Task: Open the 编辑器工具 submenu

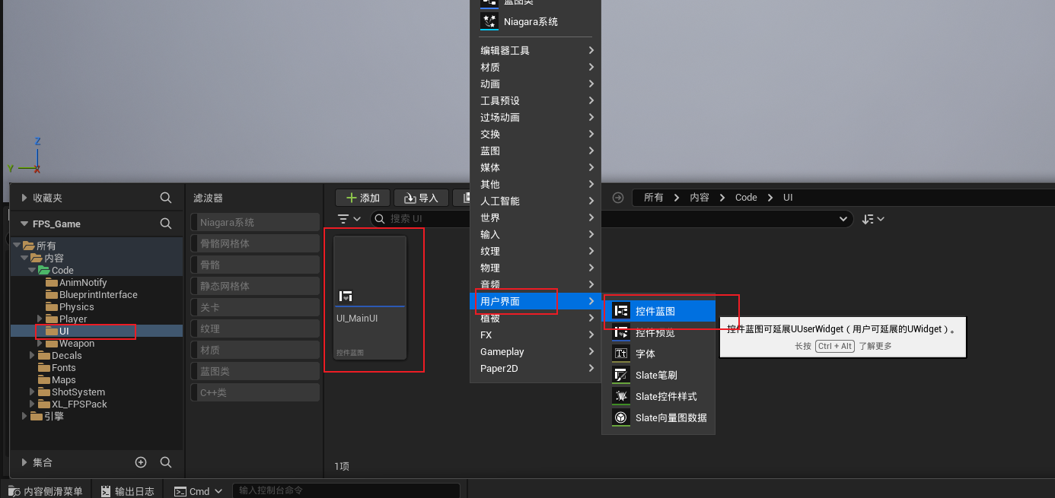Action: (536, 50)
